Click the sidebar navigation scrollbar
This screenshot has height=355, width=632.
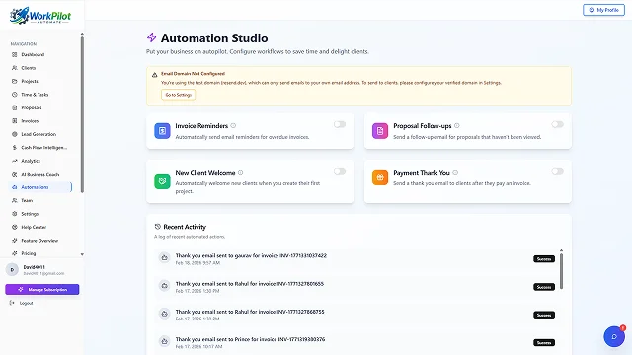tap(82, 114)
